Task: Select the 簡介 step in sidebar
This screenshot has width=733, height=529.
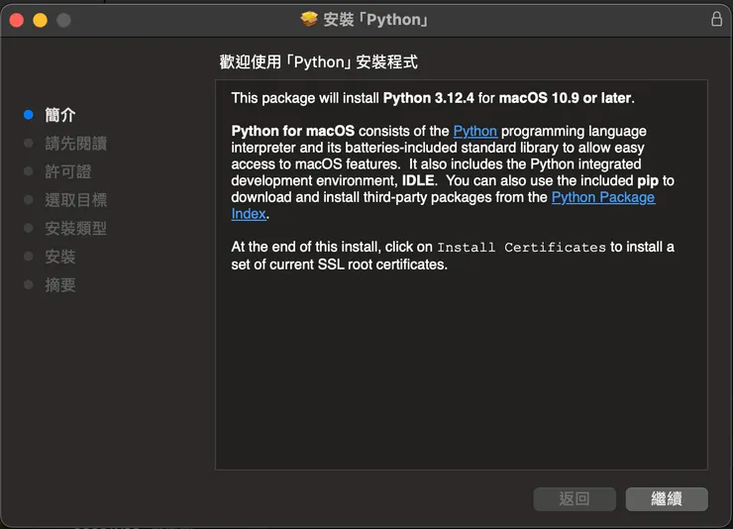Action: click(x=60, y=115)
